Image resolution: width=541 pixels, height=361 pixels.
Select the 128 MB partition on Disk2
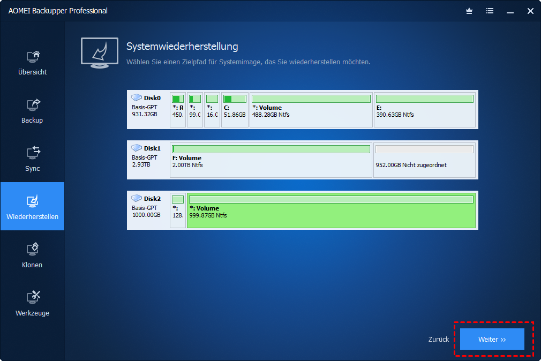point(178,210)
